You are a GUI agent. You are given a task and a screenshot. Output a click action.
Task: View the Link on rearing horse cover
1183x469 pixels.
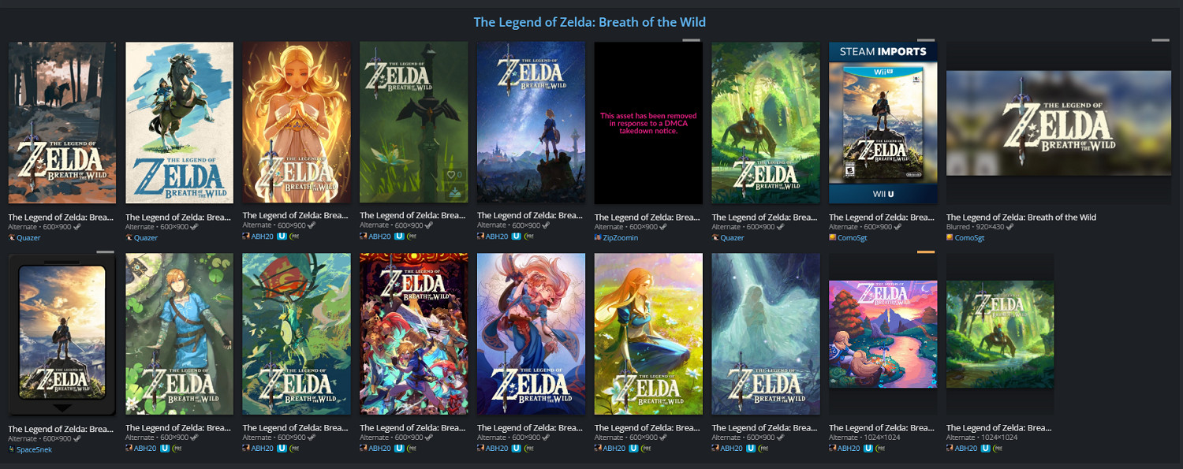click(179, 123)
